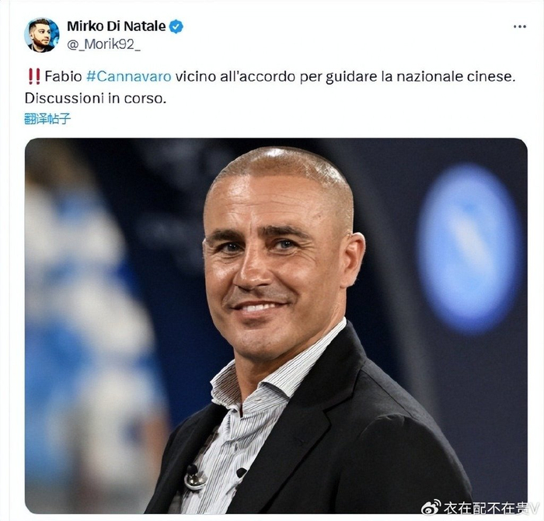Viewport: 544px width, 521px height.
Task: Click Mirko Di Natale's profile avatar
Action: (42, 35)
